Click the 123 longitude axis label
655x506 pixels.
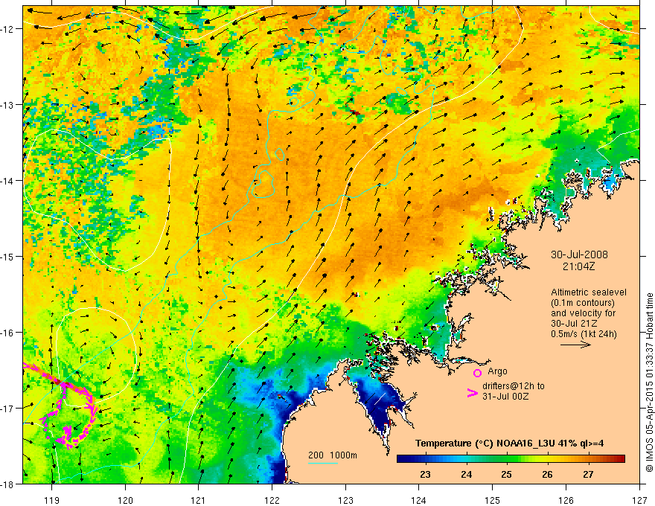tap(345, 500)
